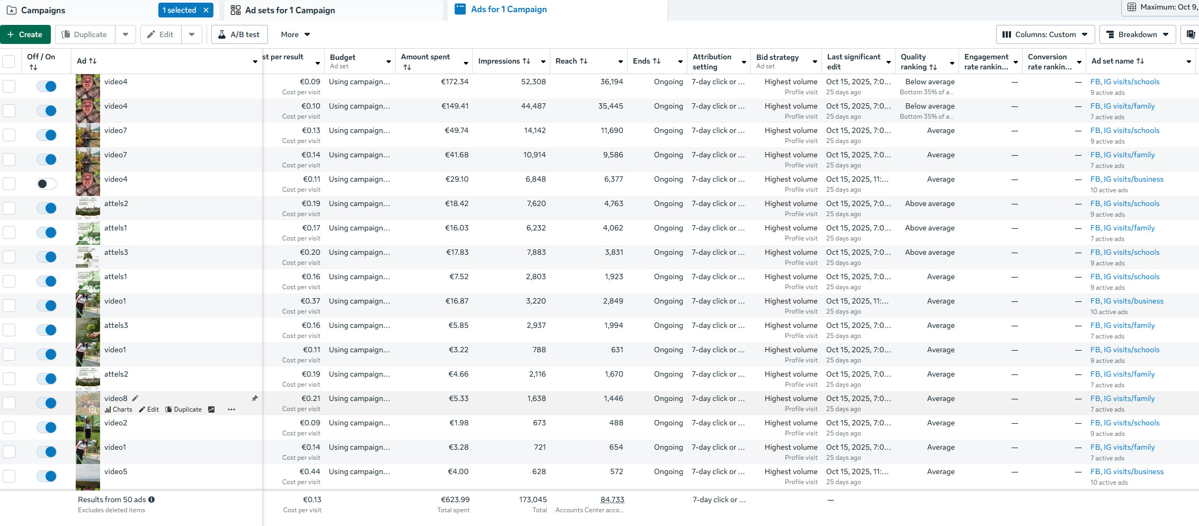Toggle off the video5 ad
The width and height of the screenshot is (1199, 526).
point(47,476)
